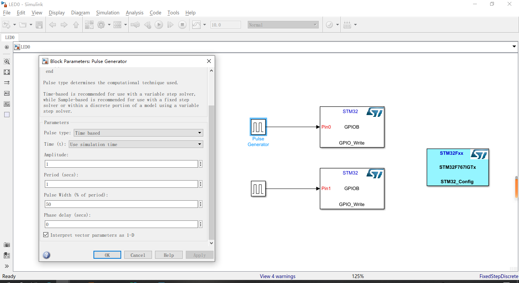Open the Time (t) dropdown
The height and width of the screenshot is (283, 519).
click(136, 144)
